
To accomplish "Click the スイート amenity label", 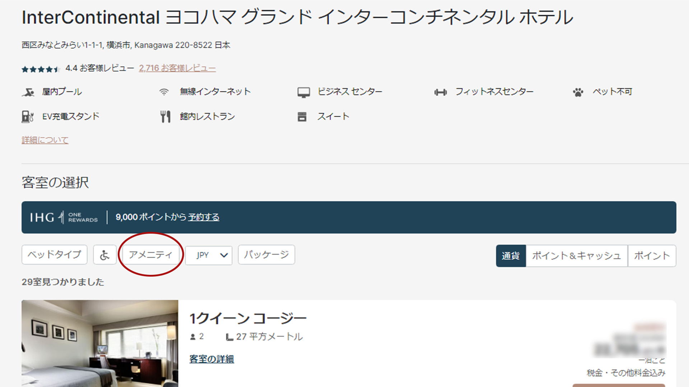I will click(333, 116).
